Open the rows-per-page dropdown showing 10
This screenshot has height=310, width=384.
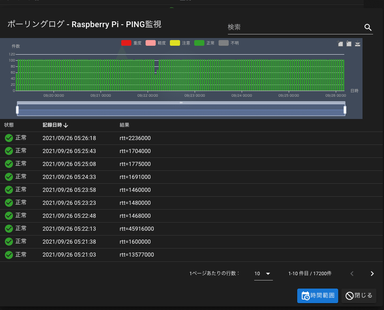coord(263,274)
